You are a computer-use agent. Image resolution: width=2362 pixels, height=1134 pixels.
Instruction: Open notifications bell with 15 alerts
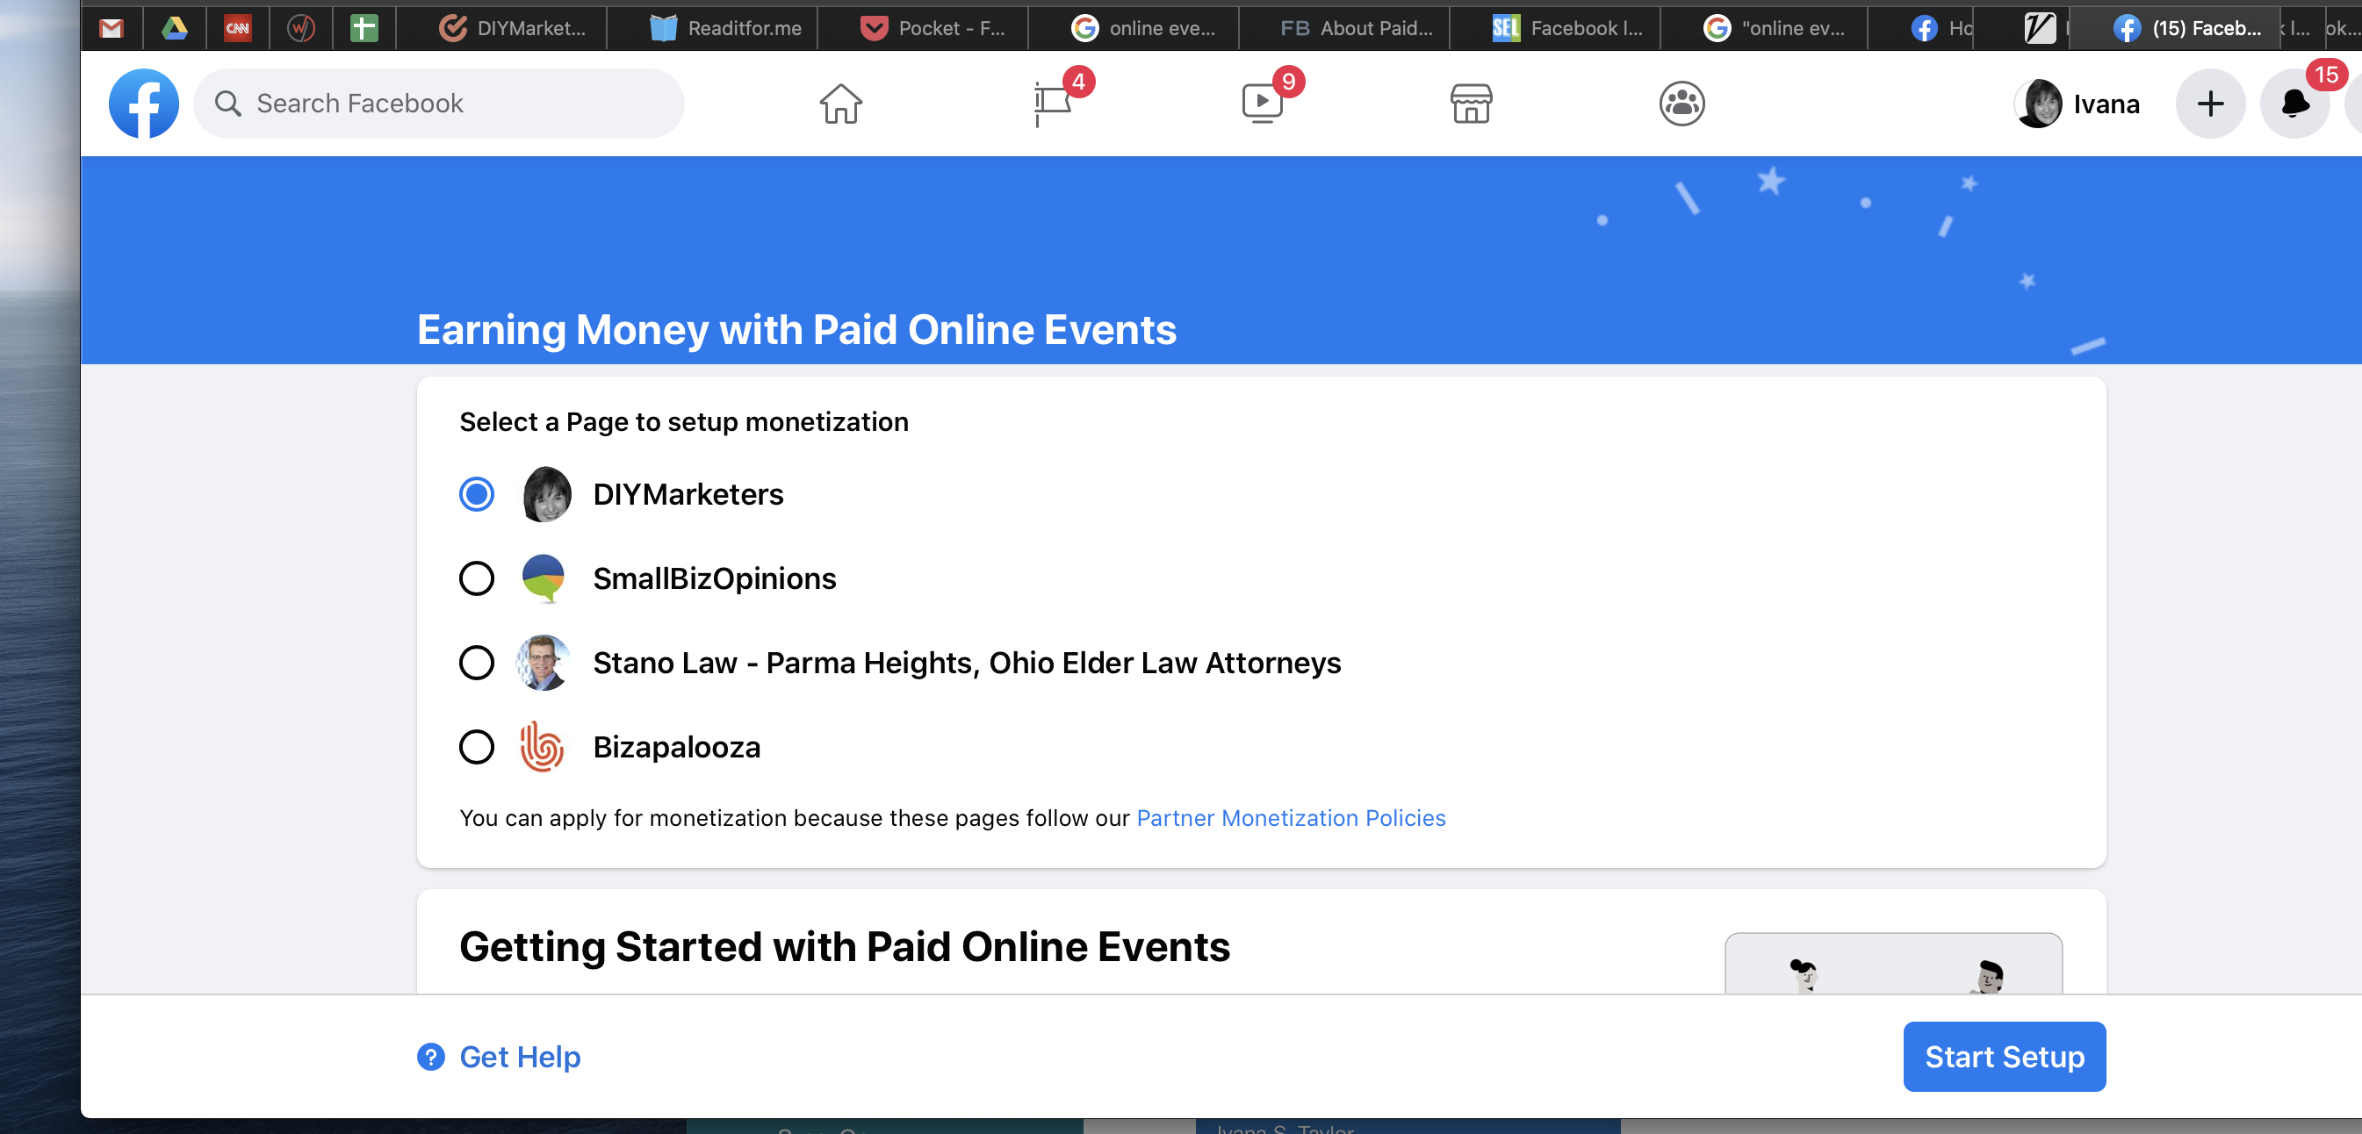click(x=2295, y=104)
